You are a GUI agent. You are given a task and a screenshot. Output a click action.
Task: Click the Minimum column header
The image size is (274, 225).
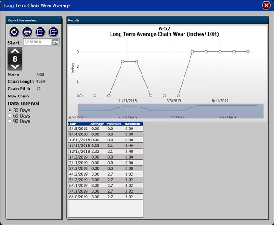114,123
